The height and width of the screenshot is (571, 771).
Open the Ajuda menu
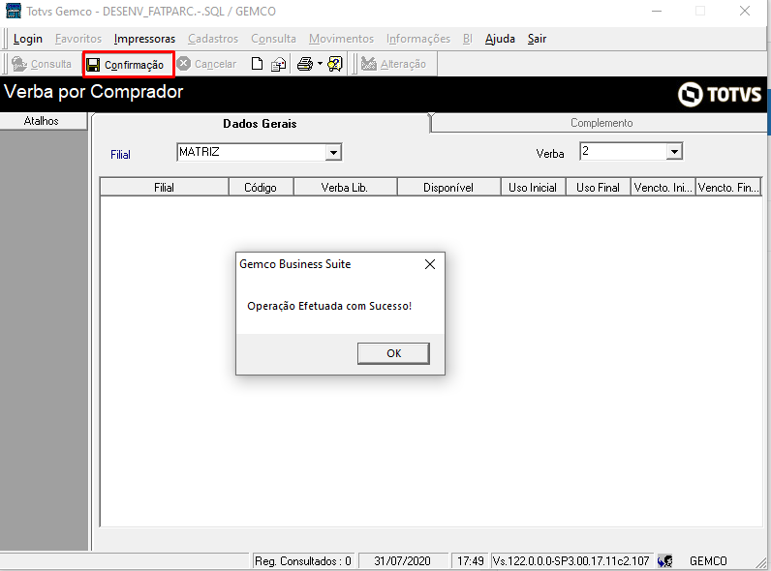point(500,39)
